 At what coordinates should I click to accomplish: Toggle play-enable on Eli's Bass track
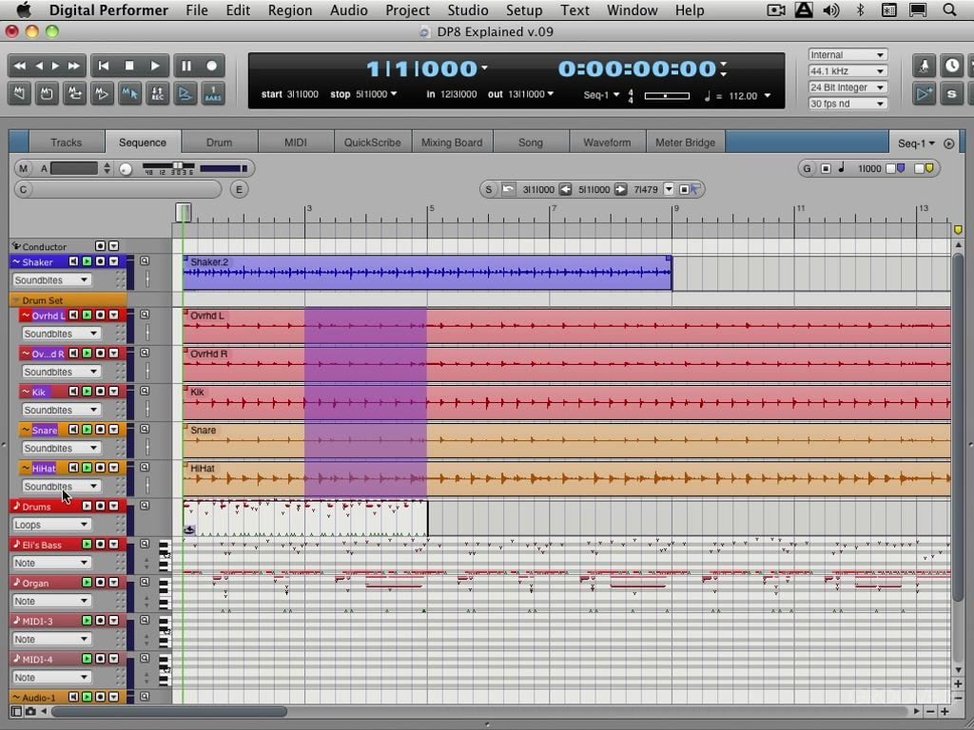(87, 545)
